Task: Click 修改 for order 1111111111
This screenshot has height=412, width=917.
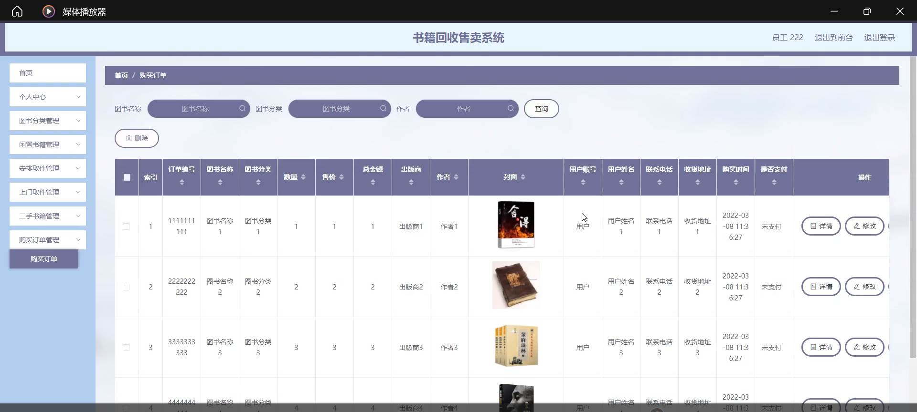Action: pos(864,226)
